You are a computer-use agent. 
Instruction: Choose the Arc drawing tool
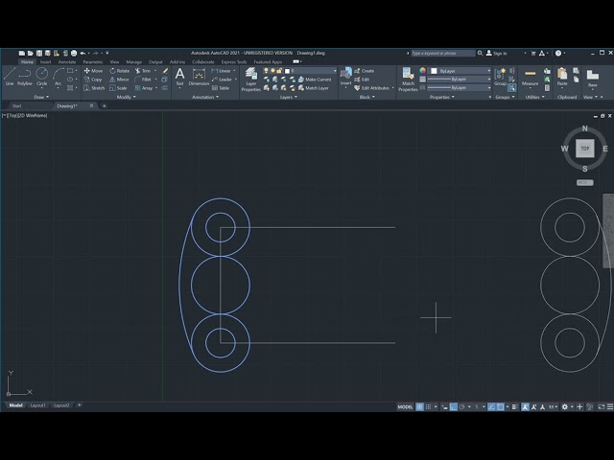[58, 77]
